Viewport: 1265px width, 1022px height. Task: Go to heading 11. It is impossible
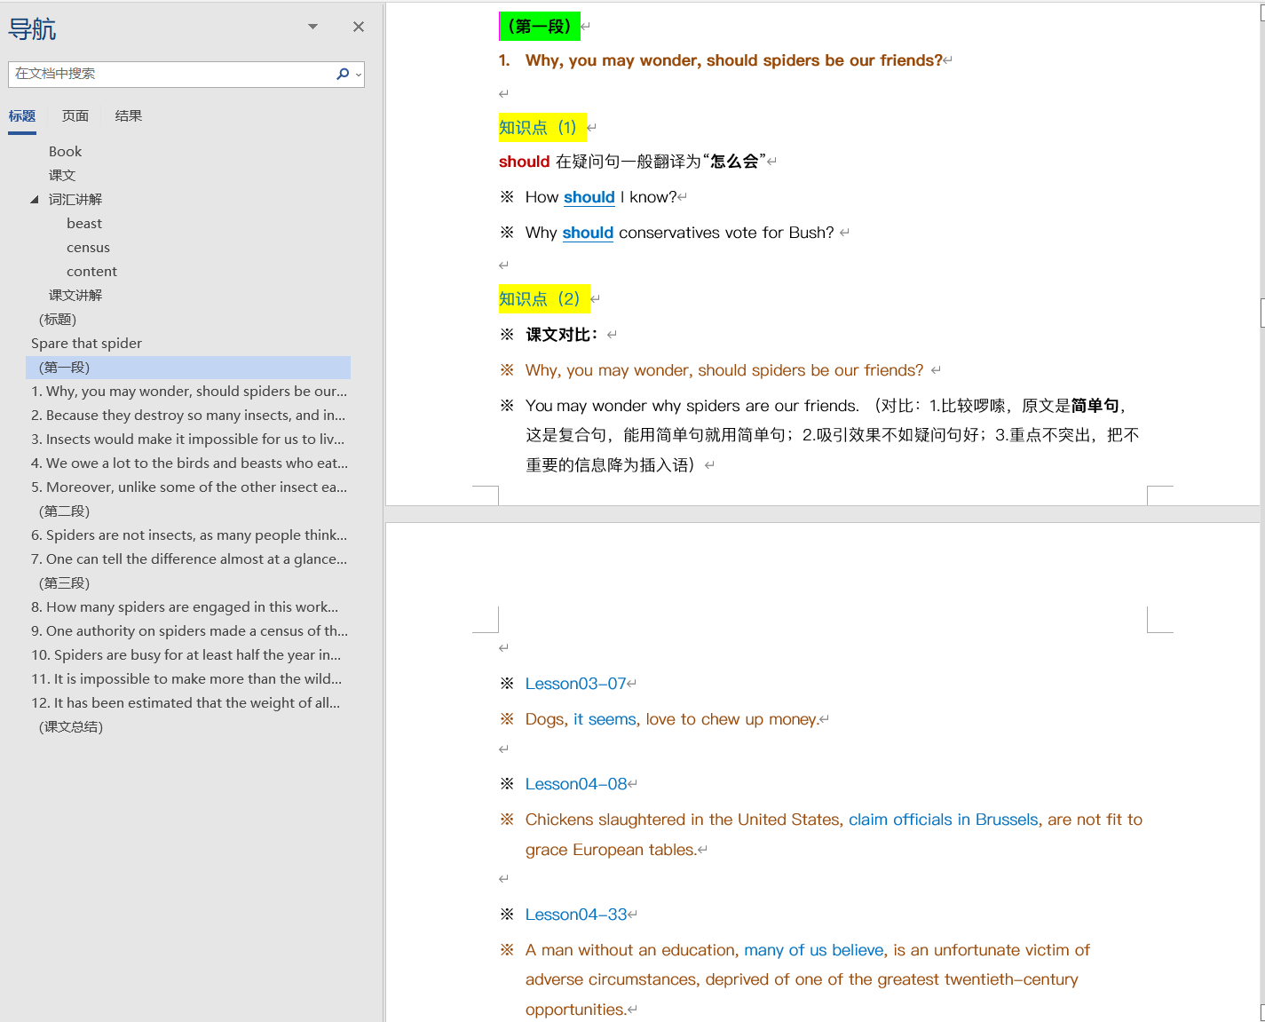pyautogui.click(x=186, y=679)
